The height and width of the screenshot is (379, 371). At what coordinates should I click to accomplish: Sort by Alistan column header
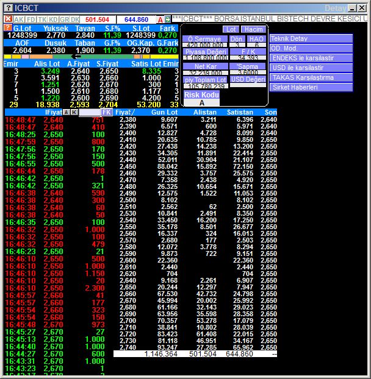click(205, 112)
